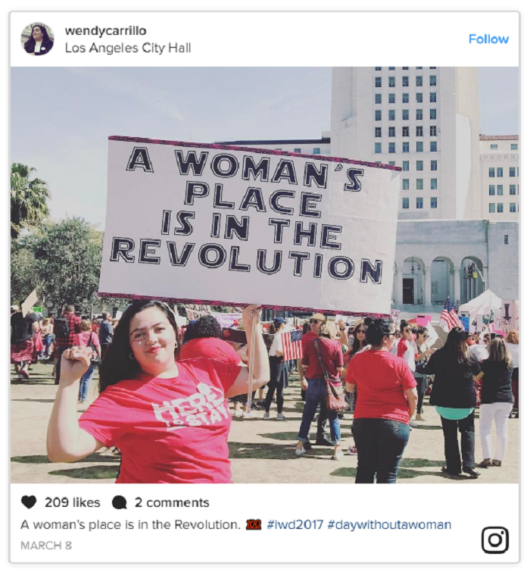Click the comment bubble icon
The image size is (530, 569).
(x=120, y=502)
